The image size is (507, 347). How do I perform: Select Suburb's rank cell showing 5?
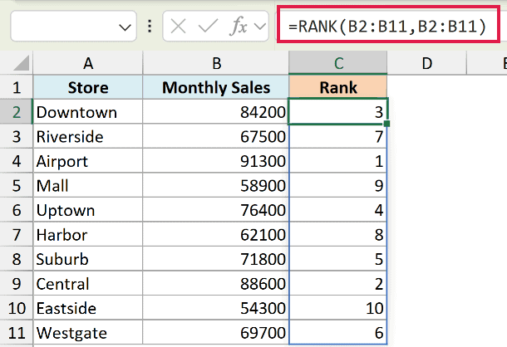(338, 259)
